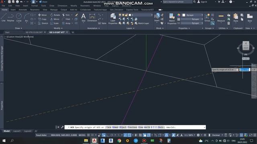The width and height of the screenshot is (257, 144).
Task: Click the Match Layer tool
Action: point(142,23)
